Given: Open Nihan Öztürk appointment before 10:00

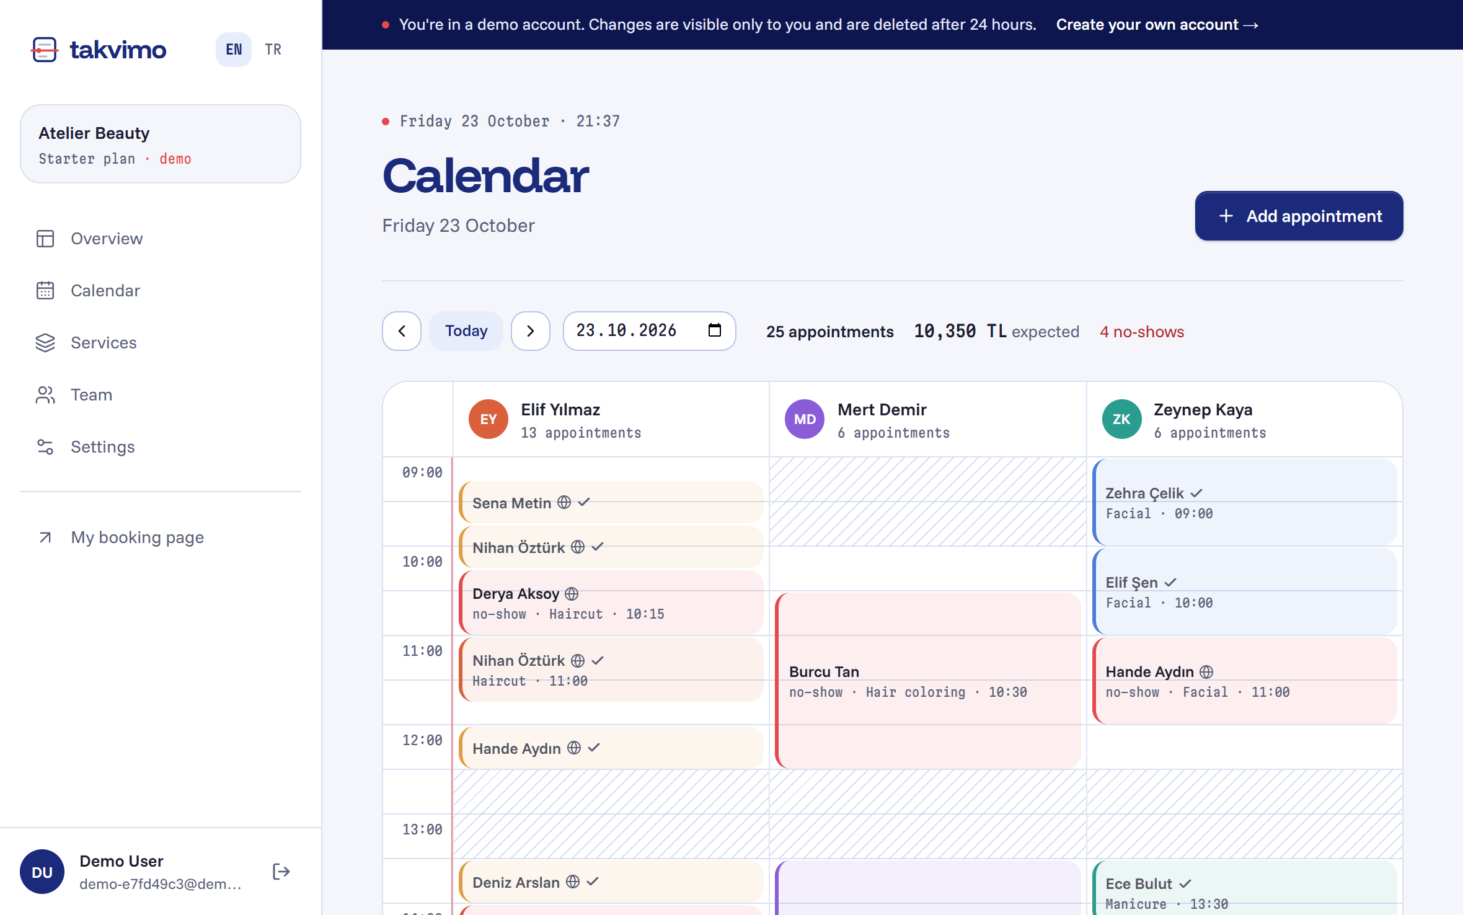Looking at the screenshot, I should pos(611,547).
